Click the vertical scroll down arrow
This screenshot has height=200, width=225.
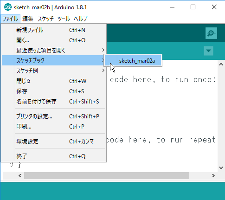pos(221,168)
